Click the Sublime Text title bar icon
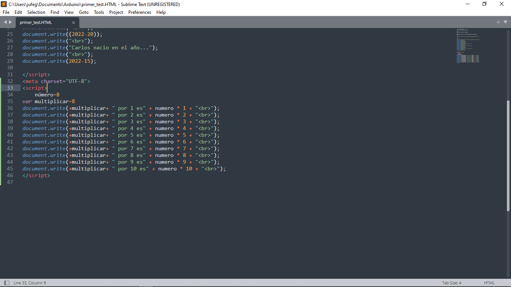This screenshot has height=287, width=511. pyautogui.click(x=4, y=4)
